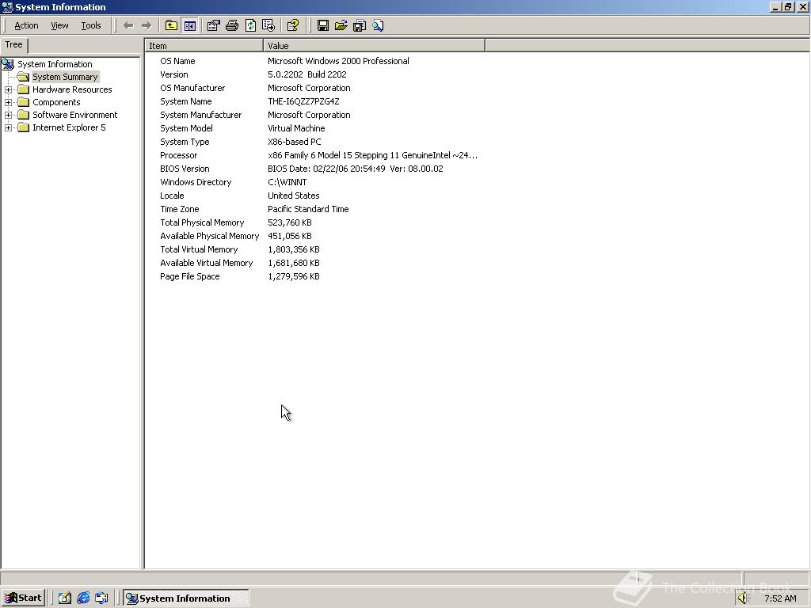
Task: Click the Open folder toolbar icon
Action: [341, 25]
